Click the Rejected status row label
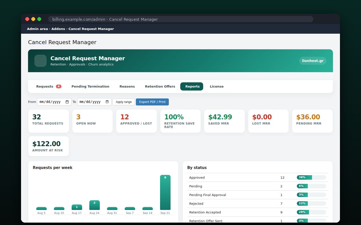The width and height of the screenshot is (361, 225). [x=196, y=204]
